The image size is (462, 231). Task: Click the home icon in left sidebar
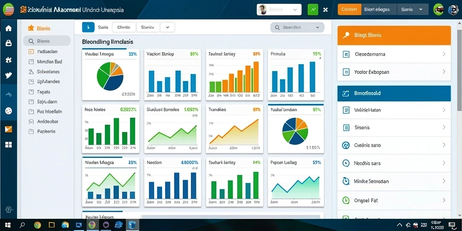[x=9, y=28]
